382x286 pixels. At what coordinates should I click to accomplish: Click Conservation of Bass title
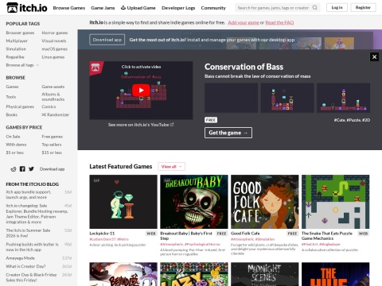(244, 67)
